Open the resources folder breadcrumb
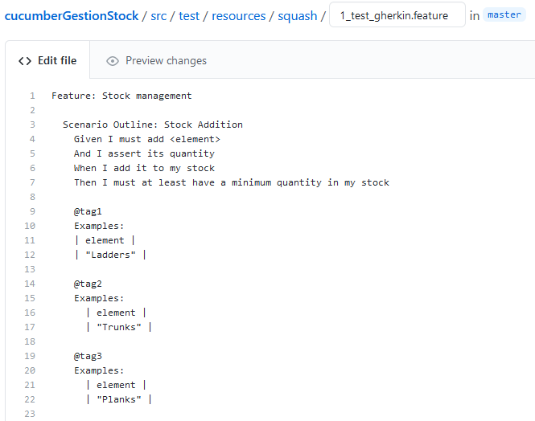Viewport: 535px width, 421px height. [239, 15]
